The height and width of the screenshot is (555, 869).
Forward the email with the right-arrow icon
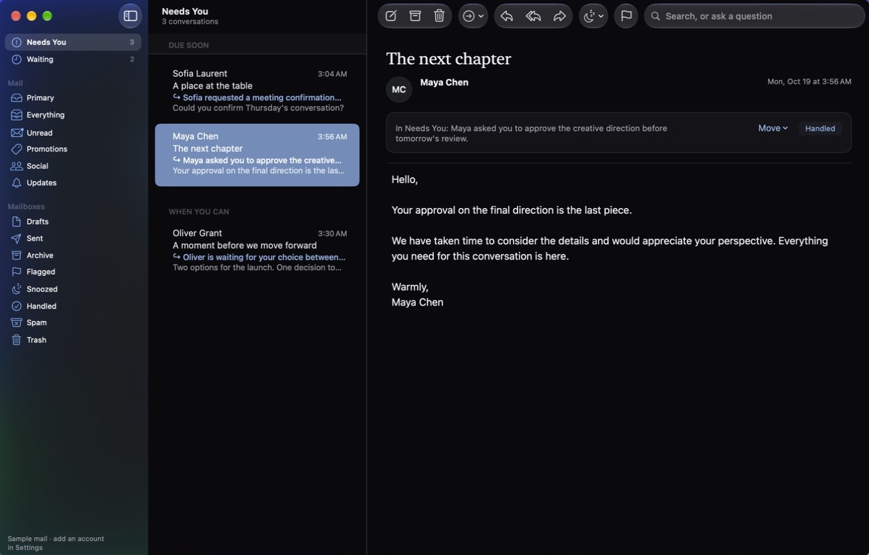point(560,16)
